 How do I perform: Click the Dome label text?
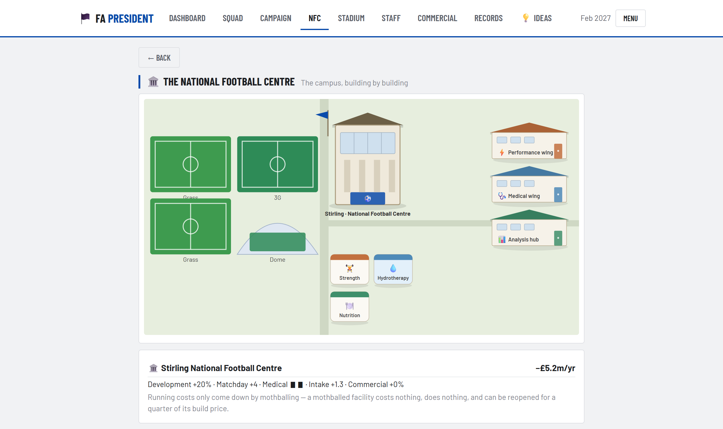click(278, 260)
